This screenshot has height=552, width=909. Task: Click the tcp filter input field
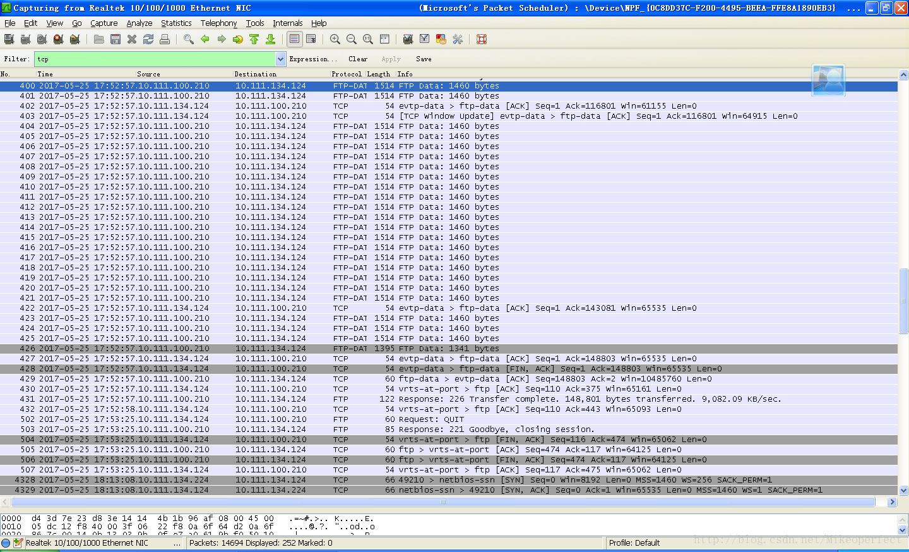coord(155,59)
